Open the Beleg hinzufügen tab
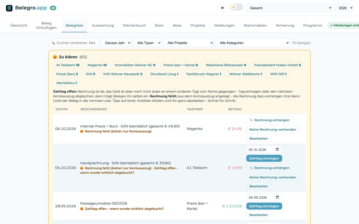 pyautogui.click(x=46, y=25)
